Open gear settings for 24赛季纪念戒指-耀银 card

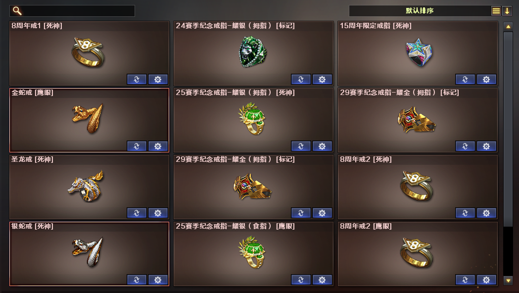click(322, 80)
